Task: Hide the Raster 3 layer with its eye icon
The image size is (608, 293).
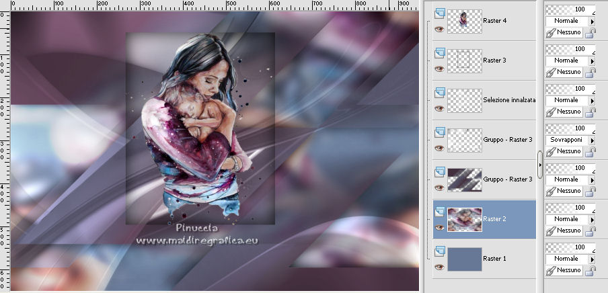Action: click(439, 69)
